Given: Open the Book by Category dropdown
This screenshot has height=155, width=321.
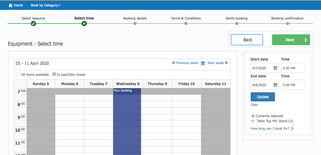Looking at the screenshot, I should (x=45, y=5).
